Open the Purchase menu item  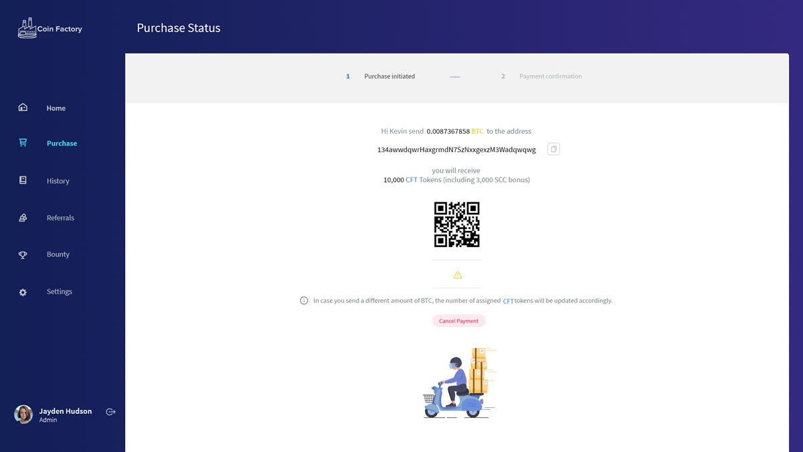pyautogui.click(x=62, y=143)
